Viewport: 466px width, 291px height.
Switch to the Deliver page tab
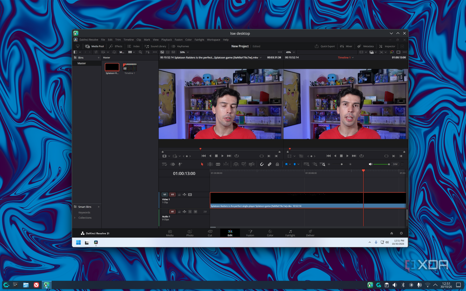310,233
